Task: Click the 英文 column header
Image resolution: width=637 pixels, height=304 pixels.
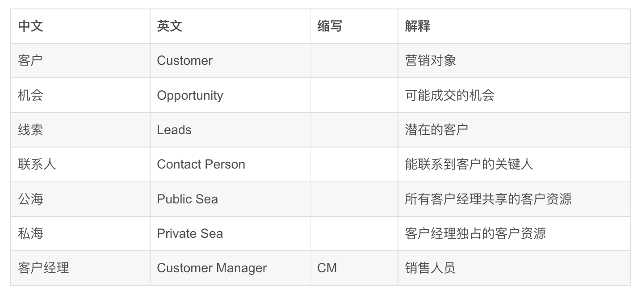Action: coord(230,26)
